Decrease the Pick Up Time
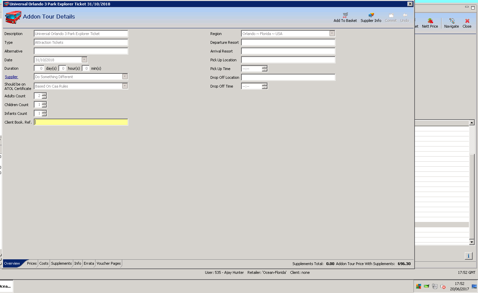 265,70
